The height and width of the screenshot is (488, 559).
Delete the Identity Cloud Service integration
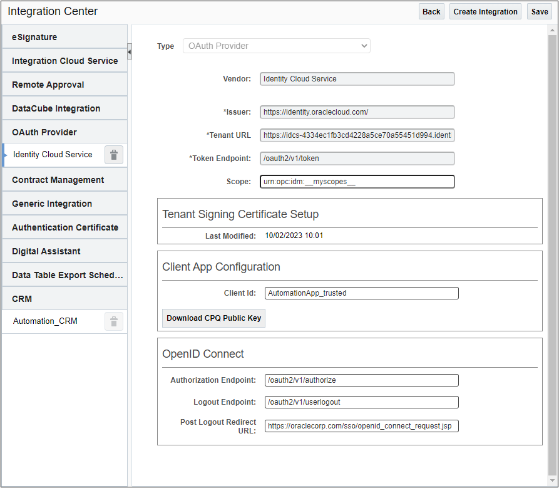pos(113,155)
